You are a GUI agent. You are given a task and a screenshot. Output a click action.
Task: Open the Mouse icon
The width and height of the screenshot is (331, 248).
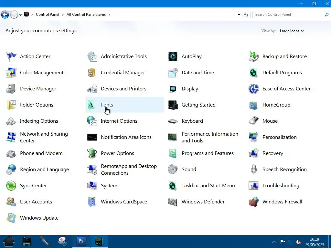[253, 121]
